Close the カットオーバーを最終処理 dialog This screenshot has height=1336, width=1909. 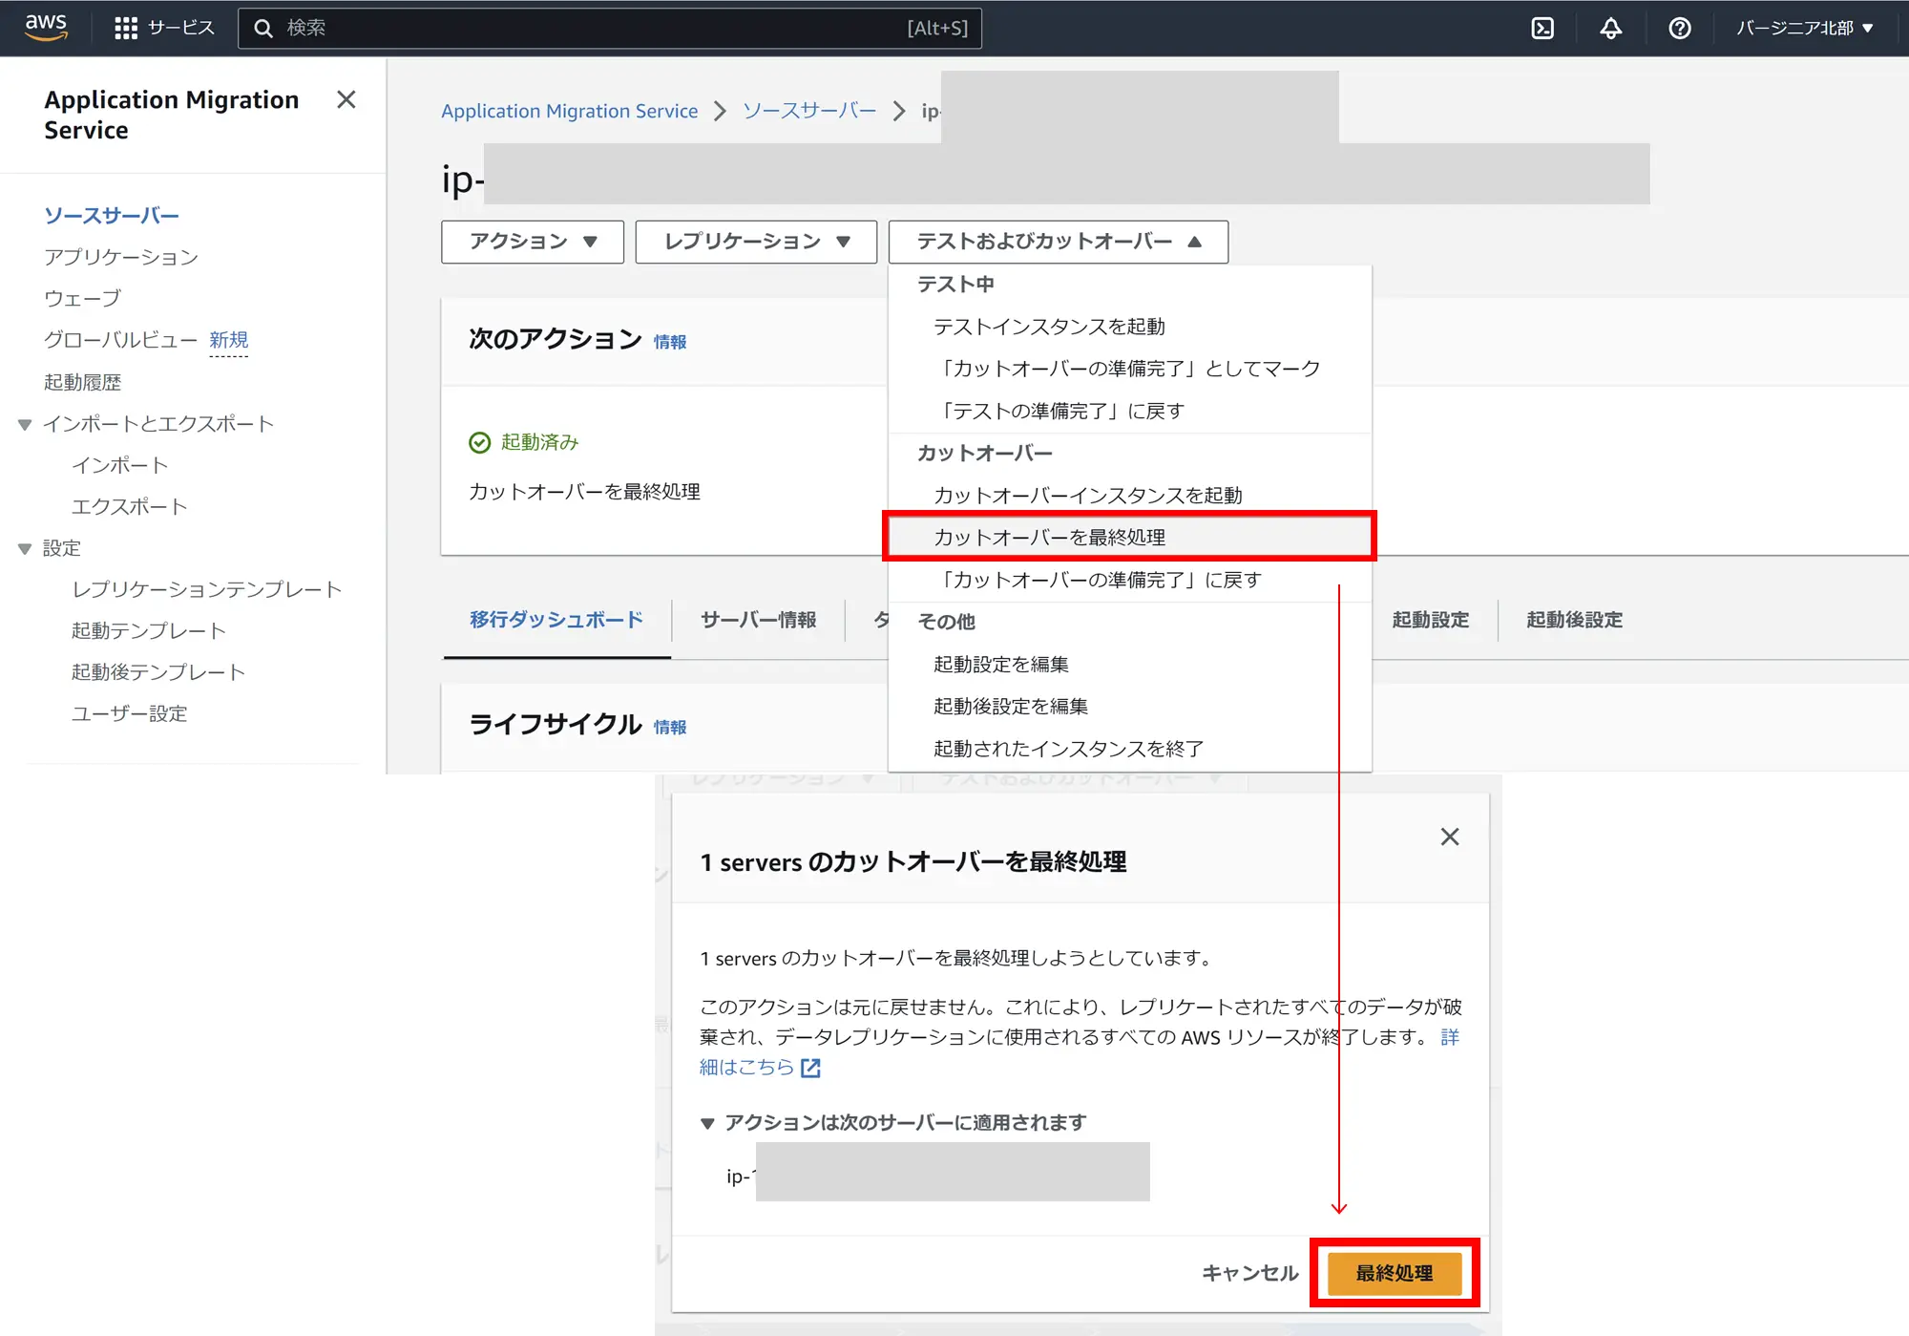1450,837
